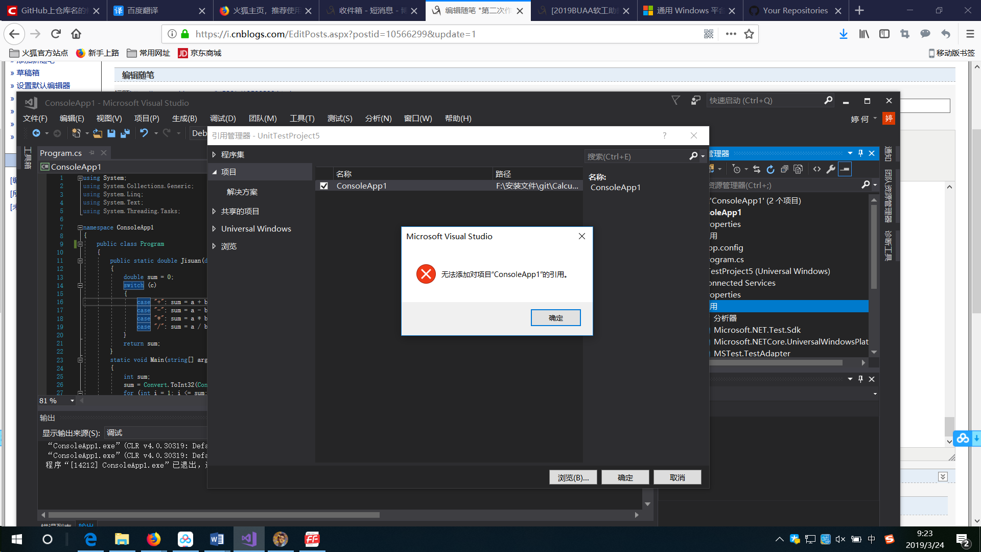Click the Collapse All icon in Solution Explorer
Screen dimensions: 981x552
click(784, 169)
